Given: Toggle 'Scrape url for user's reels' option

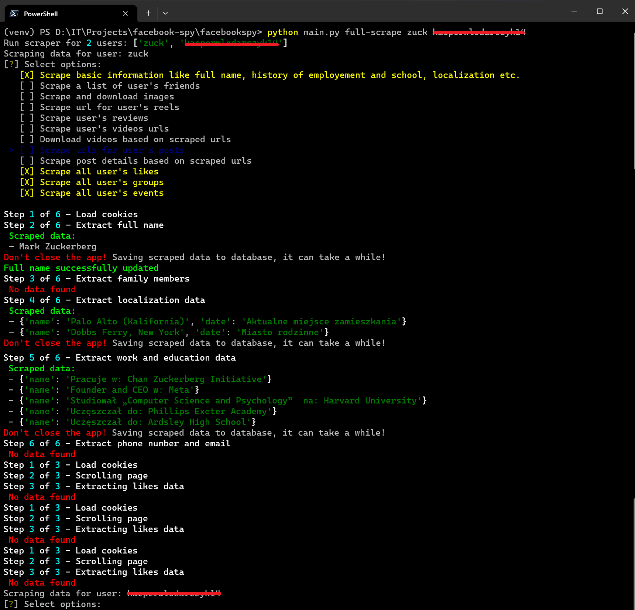Looking at the screenshot, I should click(99, 107).
